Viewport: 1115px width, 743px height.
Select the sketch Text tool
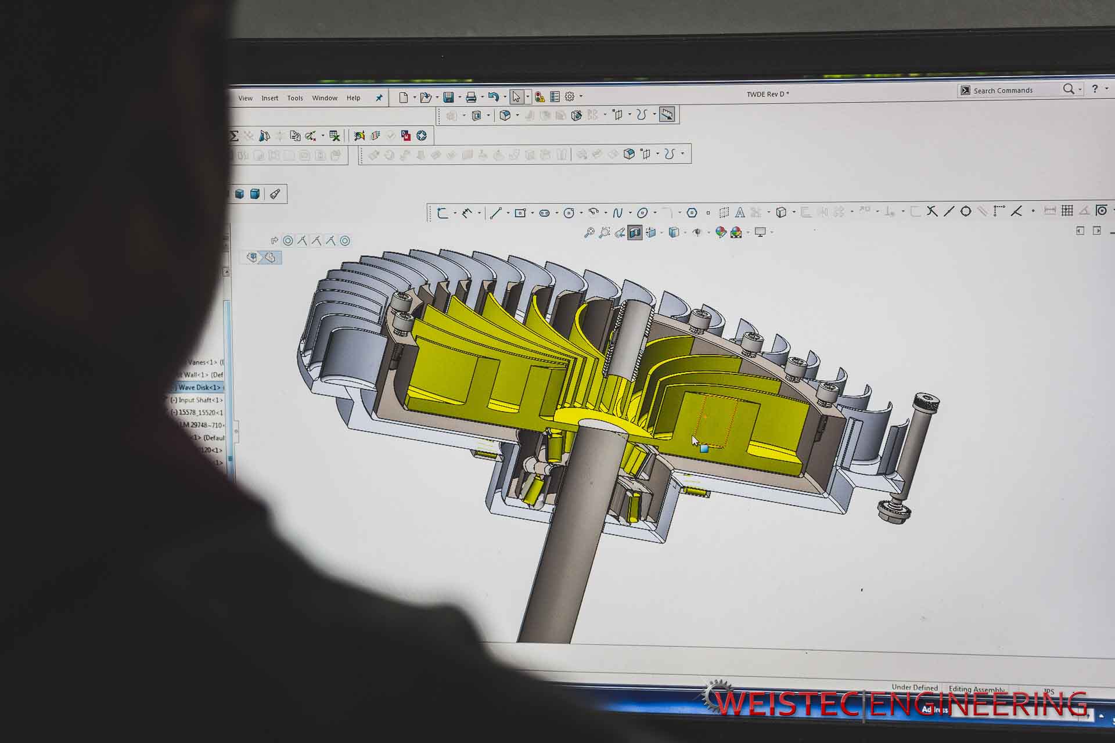tap(740, 212)
